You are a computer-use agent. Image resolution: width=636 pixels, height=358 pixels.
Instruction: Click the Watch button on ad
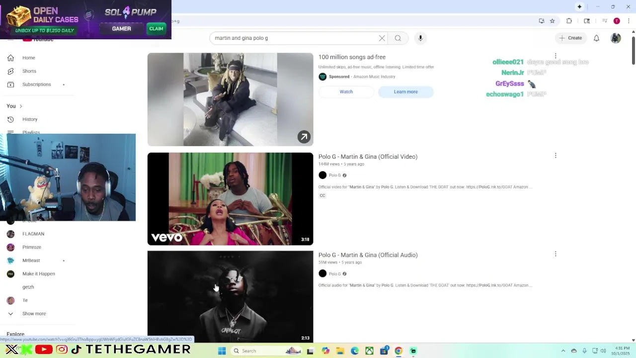coord(346,91)
